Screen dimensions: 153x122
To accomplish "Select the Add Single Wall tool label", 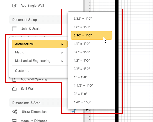I will point(32,6).
